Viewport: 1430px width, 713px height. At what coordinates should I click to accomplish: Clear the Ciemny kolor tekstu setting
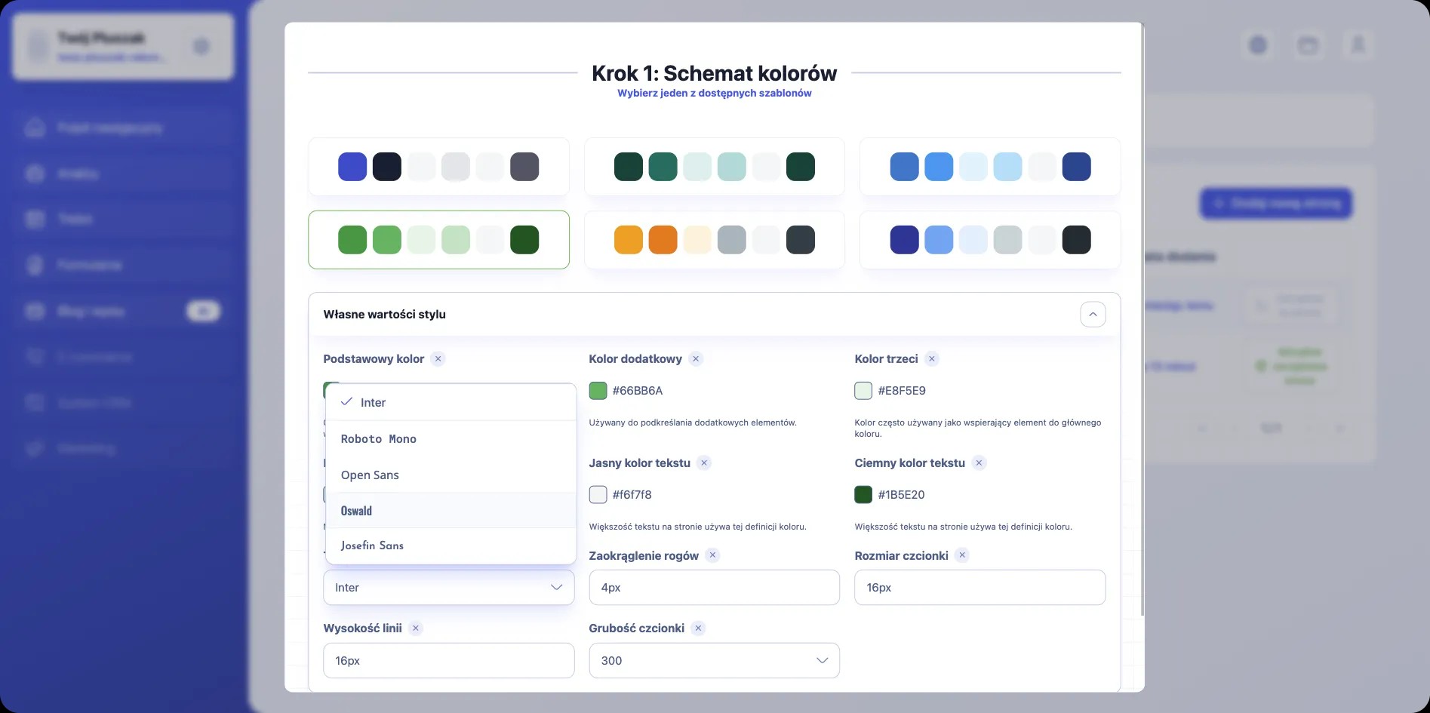[979, 463]
